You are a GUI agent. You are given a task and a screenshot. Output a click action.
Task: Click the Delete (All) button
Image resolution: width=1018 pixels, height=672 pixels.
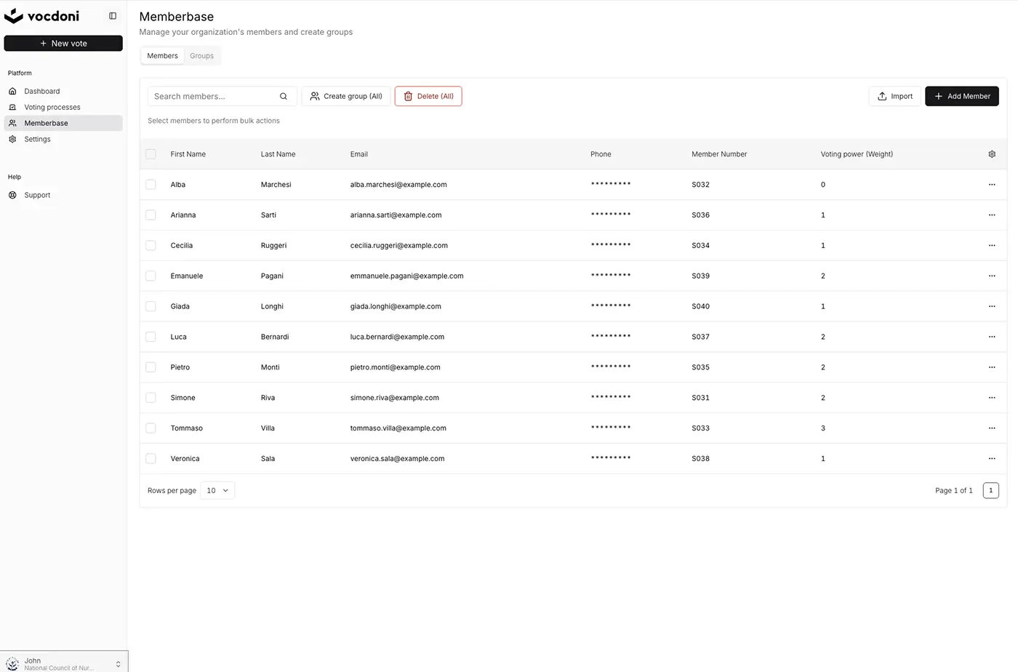428,96
